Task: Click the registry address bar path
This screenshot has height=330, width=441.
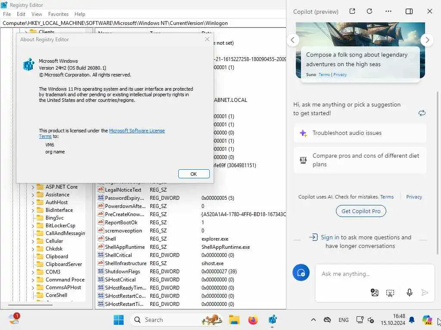Action: (115, 23)
